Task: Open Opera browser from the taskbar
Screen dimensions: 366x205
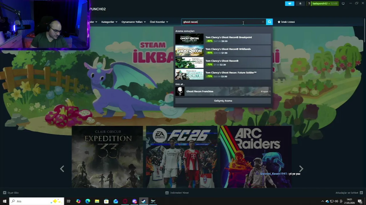Action: (125, 201)
